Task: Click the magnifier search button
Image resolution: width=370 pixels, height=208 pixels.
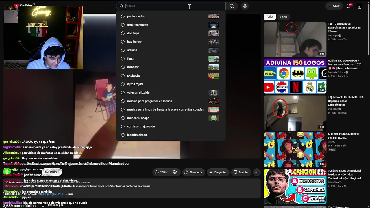Action: click(232, 6)
